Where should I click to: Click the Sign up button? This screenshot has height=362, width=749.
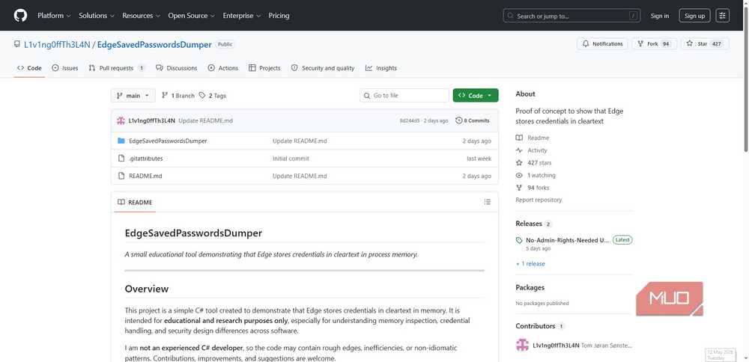(694, 16)
